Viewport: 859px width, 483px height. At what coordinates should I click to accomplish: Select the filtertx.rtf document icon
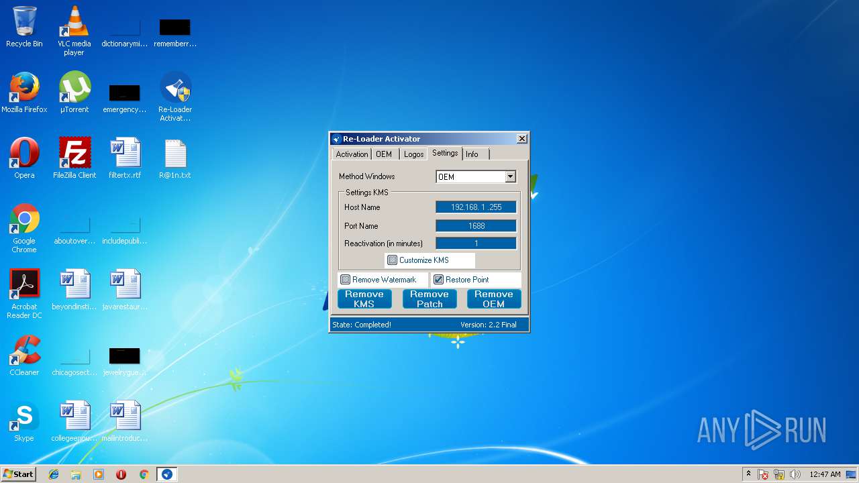coord(125,158)
